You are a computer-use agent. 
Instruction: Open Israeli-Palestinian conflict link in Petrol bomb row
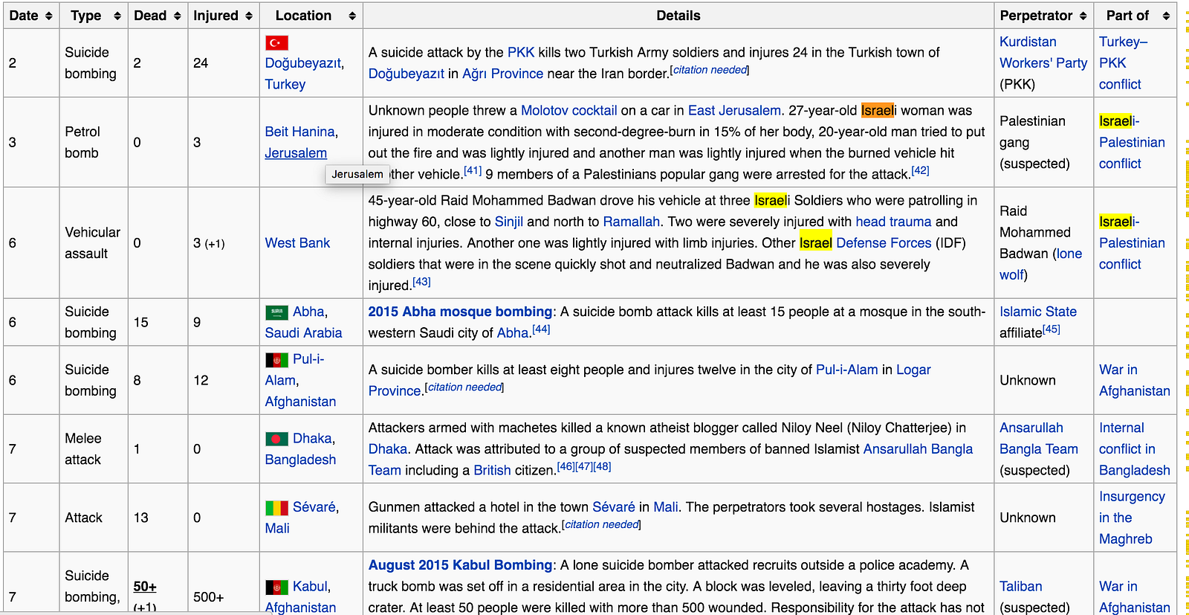click(x=1132, y=142)
